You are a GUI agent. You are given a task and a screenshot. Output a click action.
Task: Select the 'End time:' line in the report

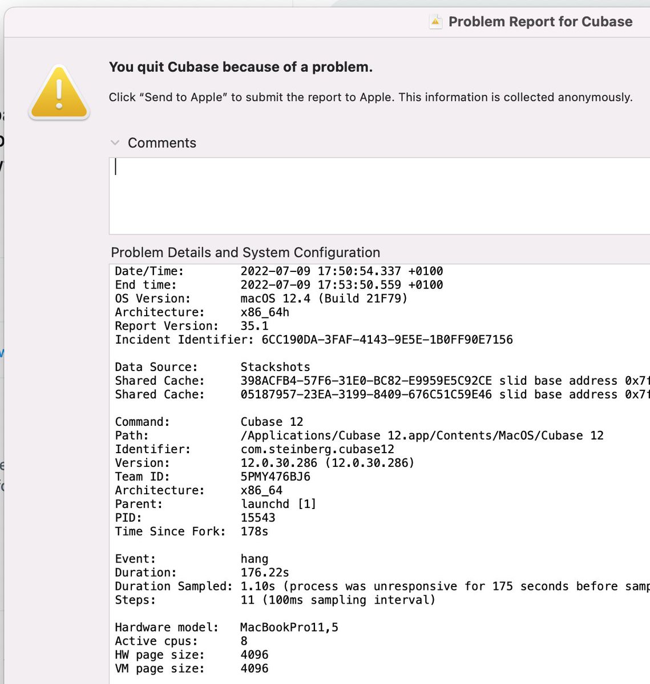(279, 285)
